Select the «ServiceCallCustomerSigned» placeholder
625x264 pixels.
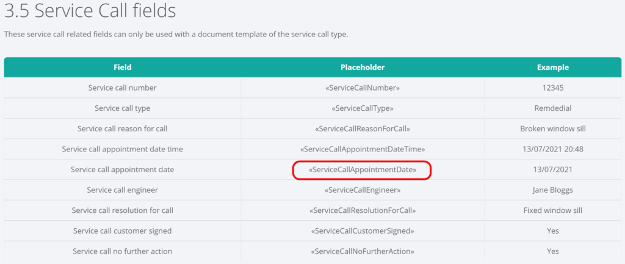coord(363,231)
